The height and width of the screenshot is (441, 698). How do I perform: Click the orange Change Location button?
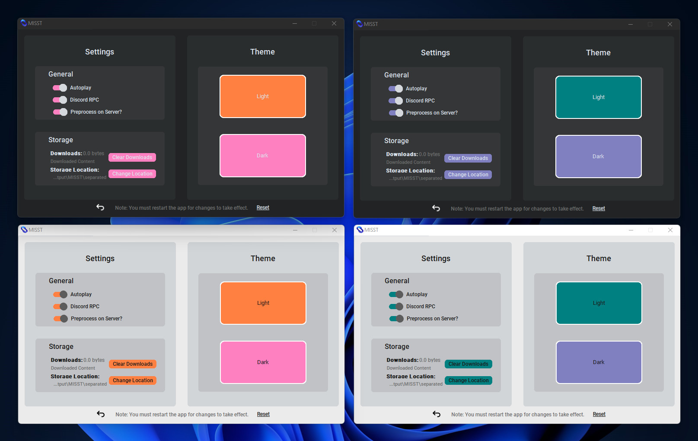133,380
